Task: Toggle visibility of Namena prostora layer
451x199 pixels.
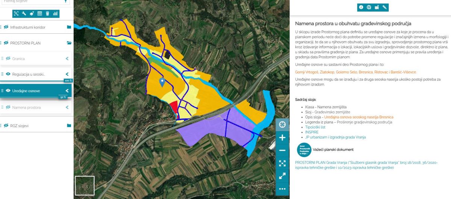Action: 8,107
